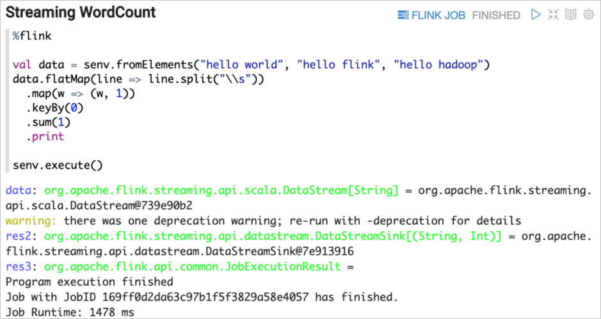
Task: Toggle output with the book icon
Action: (x=571, y=15)
